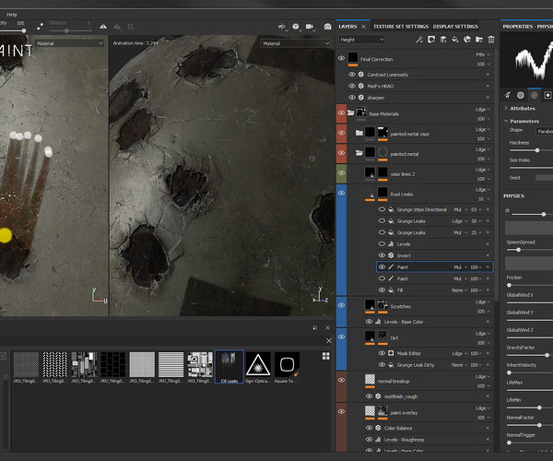Add a new fill layer
Image resolution: width=553 pixels, height=461 pixels.
point(455,40)
